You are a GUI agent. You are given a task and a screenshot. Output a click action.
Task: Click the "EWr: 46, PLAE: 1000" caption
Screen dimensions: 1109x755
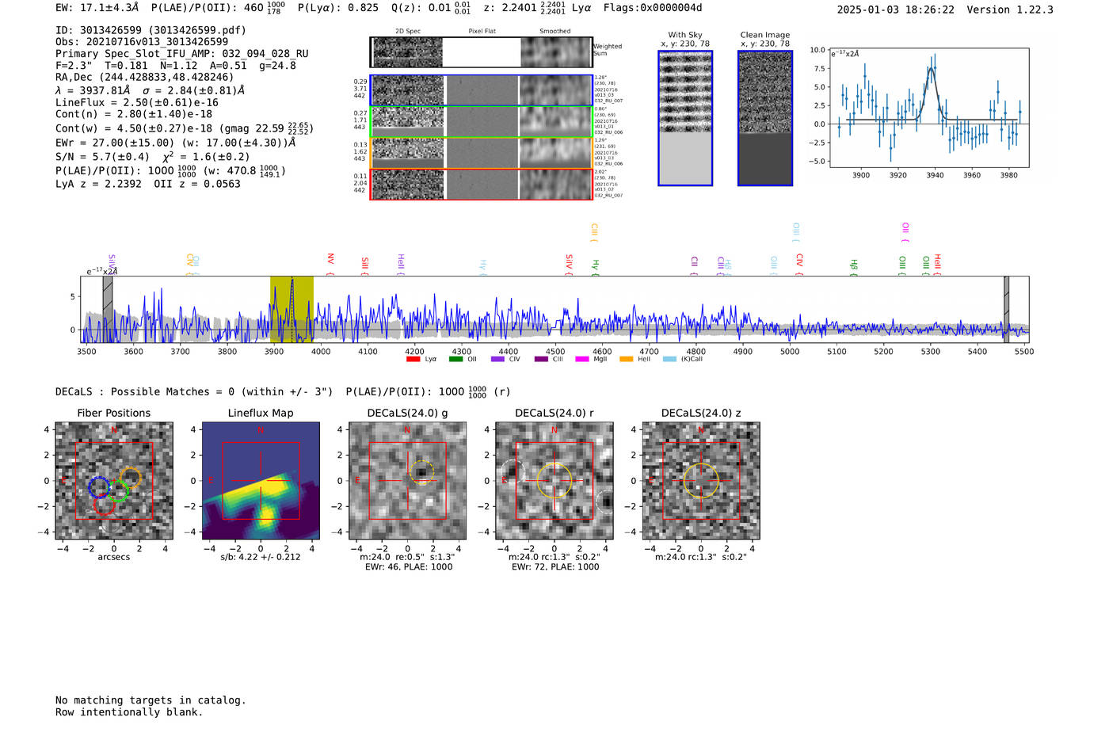[x=409, y=567]
